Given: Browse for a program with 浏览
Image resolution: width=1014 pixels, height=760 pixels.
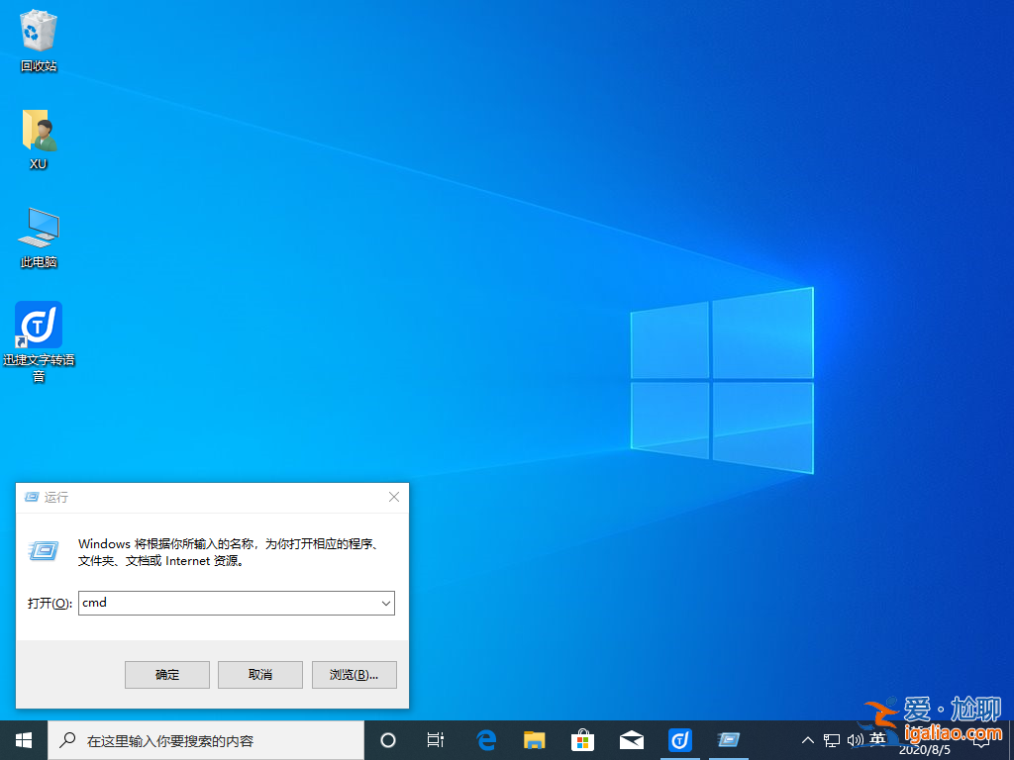Looking at the screenshot, I should pyautogui.click(x=354, y=674).
